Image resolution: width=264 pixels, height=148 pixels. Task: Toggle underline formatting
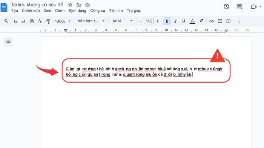click(x=184, y=21)
